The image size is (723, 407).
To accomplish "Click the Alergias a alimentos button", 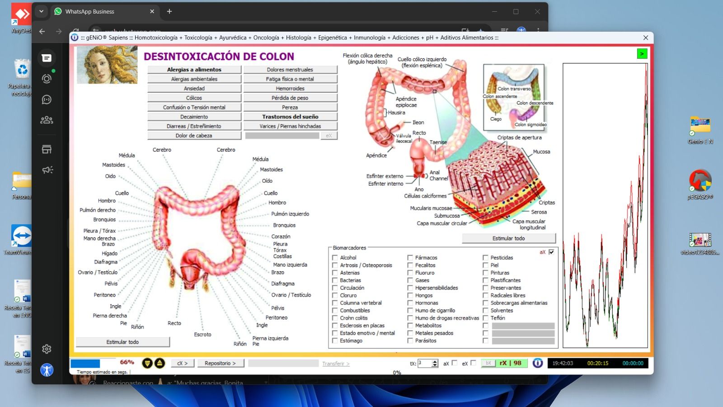I will [x=194, y=70].
